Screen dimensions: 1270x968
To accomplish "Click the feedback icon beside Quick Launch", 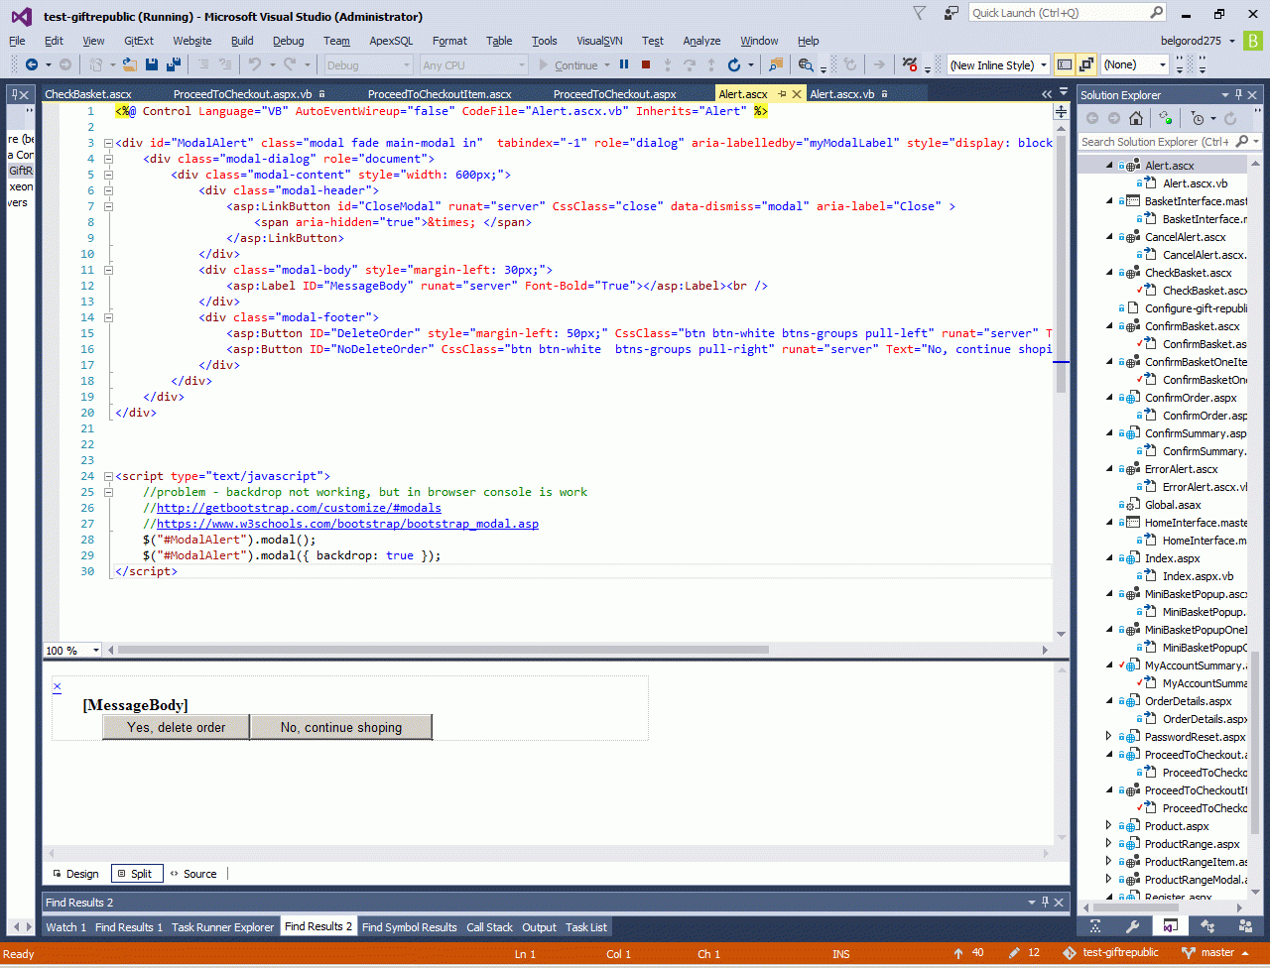I will 952,13.
